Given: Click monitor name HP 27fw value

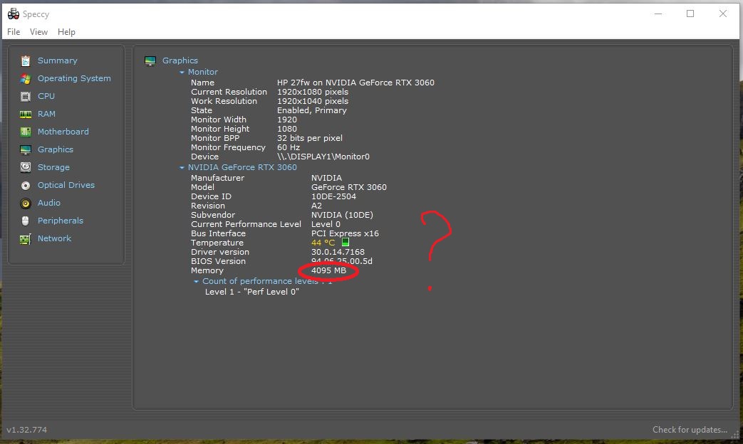Looking at the screenshot, I should point(355,83).
